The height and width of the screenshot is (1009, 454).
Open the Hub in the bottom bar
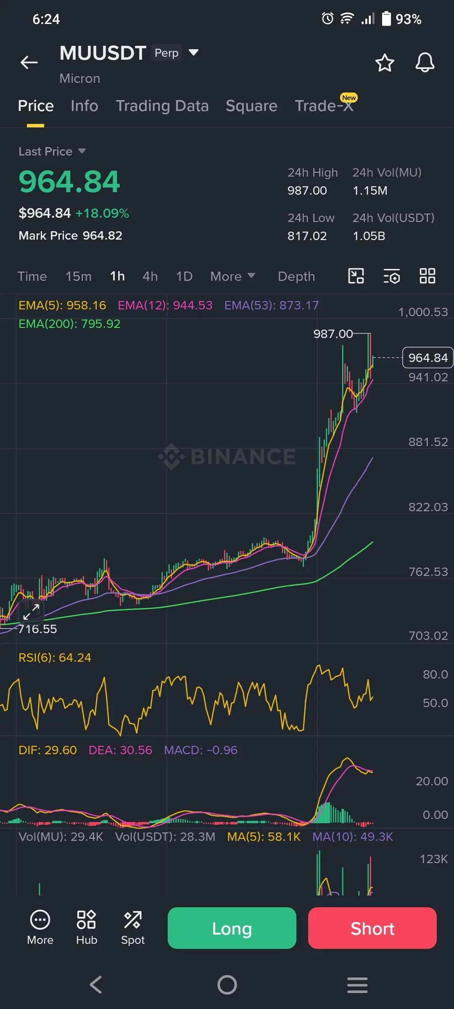point(87,928)
